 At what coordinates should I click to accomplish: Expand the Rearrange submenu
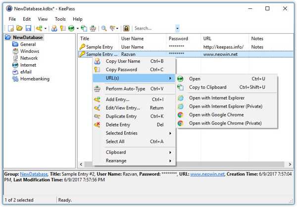click(x=134, y=161)
